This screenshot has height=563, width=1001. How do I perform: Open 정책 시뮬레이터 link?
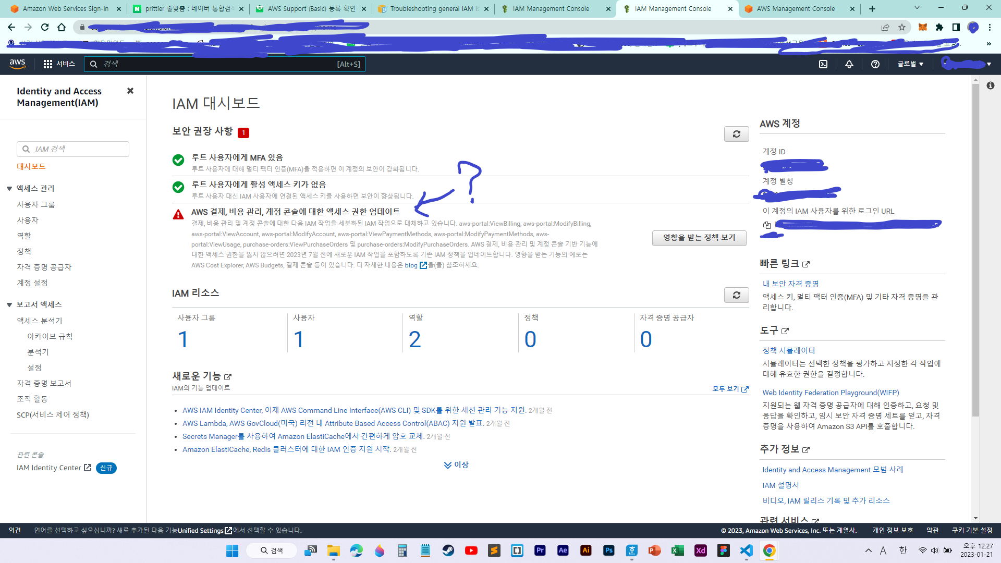(789, 350)
